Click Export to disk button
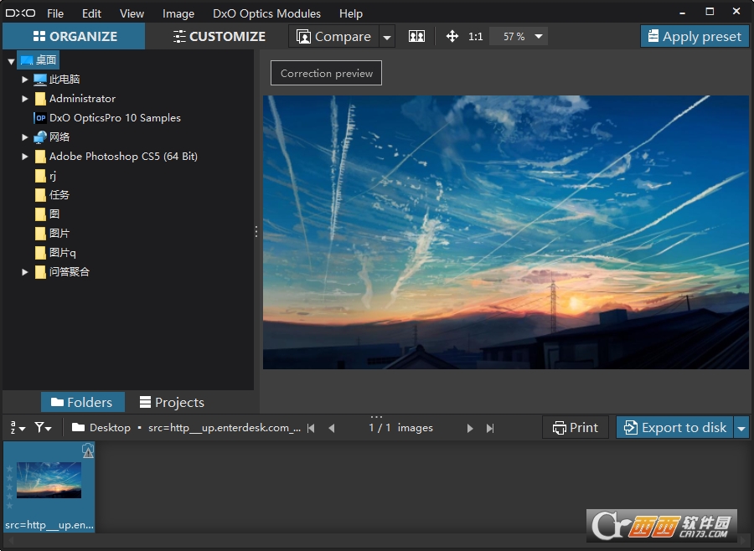The height and width of the screenshot is (551, 754). [x=674, y=427]
